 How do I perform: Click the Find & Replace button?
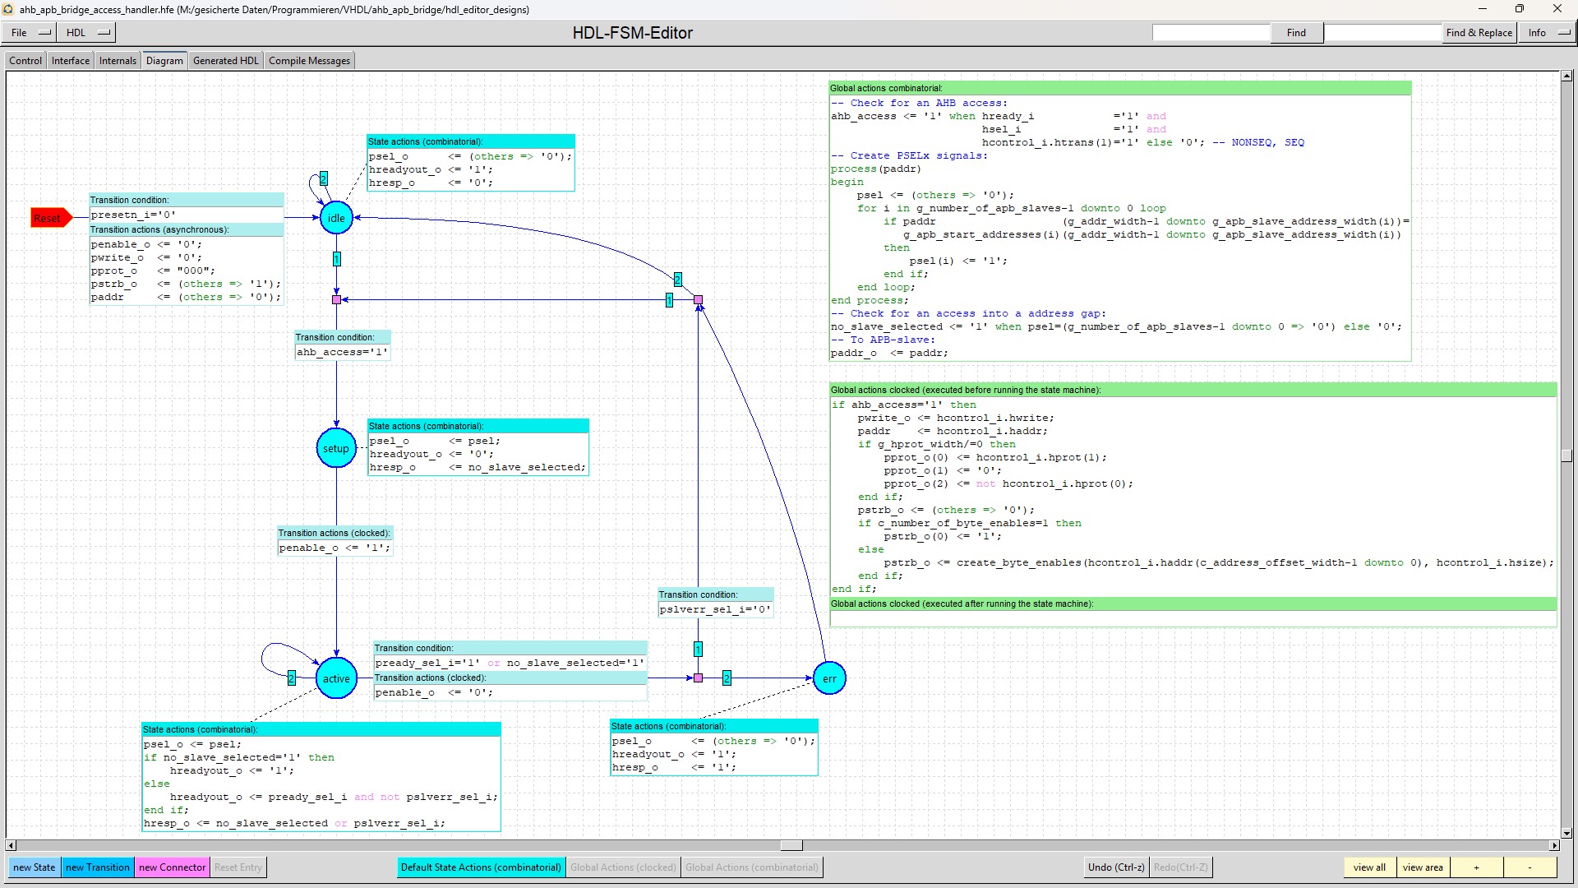(1479, 33)
